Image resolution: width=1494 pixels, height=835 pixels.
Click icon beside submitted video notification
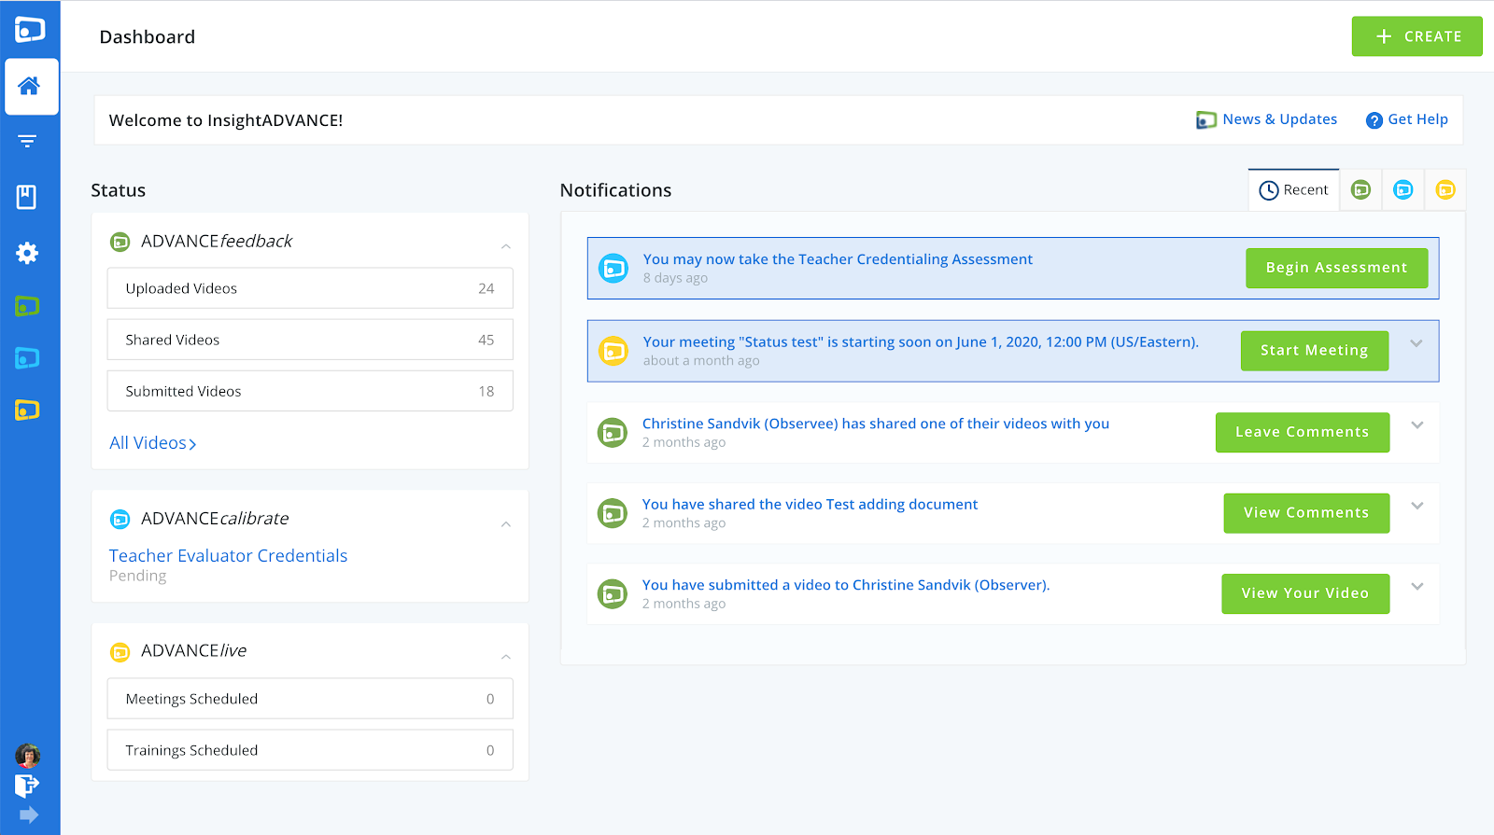pyautogui.click(x=613, y=593)
